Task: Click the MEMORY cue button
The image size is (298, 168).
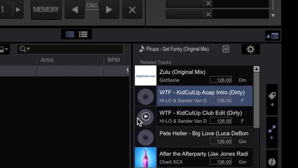Action: pyautogui.click(x=46, y=9)
